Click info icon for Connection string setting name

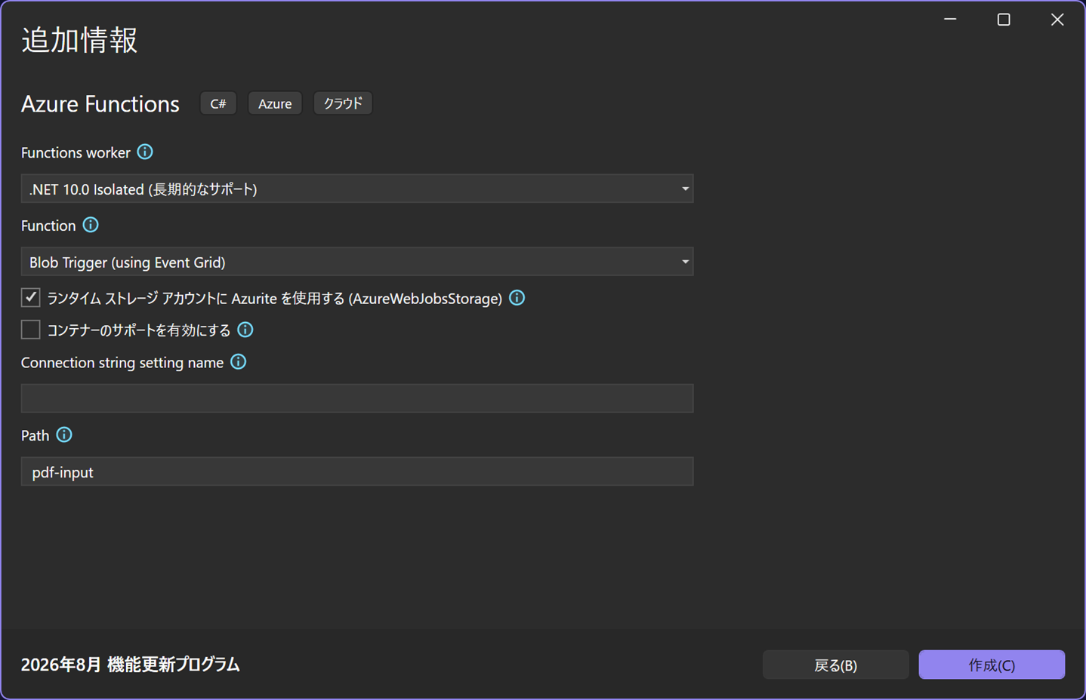coord(239,362)
